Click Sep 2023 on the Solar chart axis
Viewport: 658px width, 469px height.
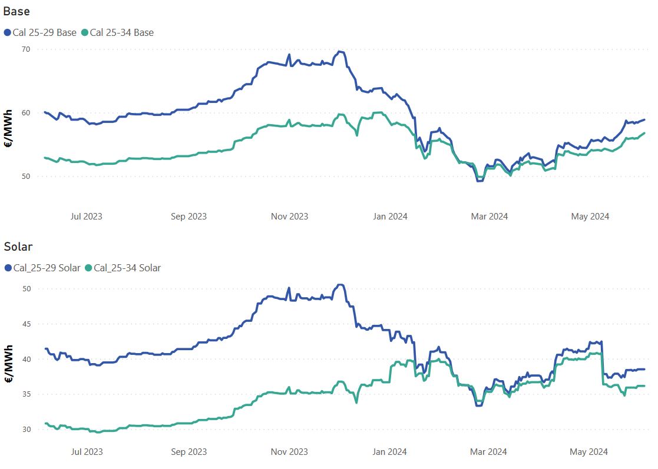click(x=189, y=451)
